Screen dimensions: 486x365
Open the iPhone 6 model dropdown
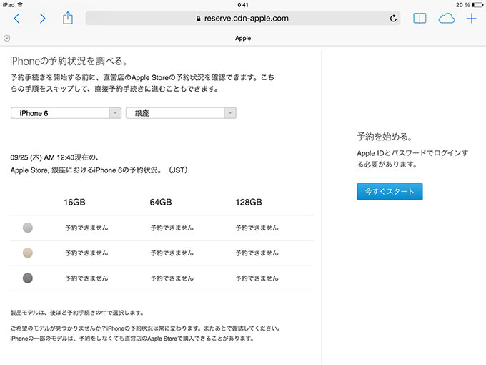66,113
